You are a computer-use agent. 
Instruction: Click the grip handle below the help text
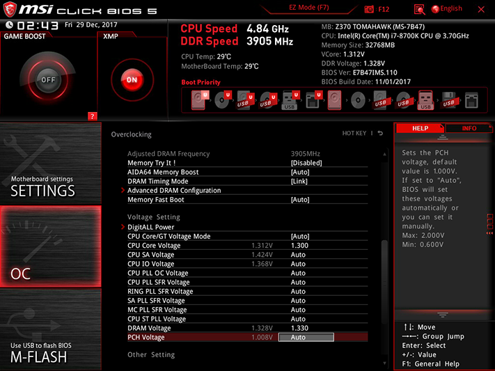click(x=443, y=315)
